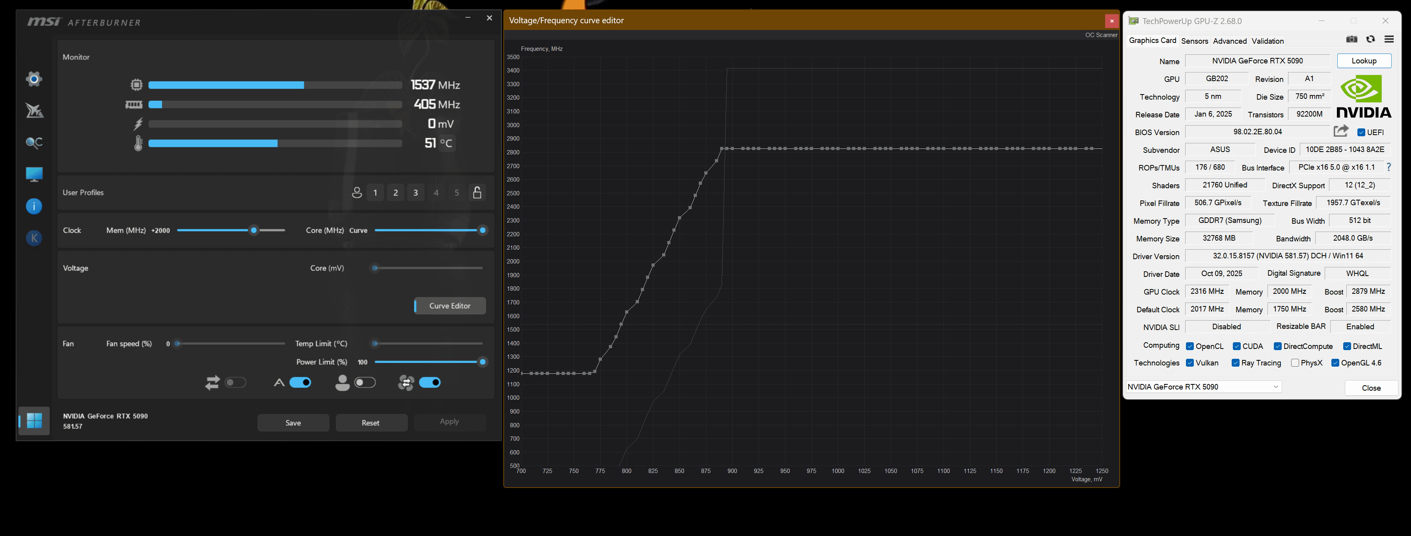The height and width of the screenshot is (536, 1411).
Task: Click the Curve Editor button
Action: click(x=450, y=306)
